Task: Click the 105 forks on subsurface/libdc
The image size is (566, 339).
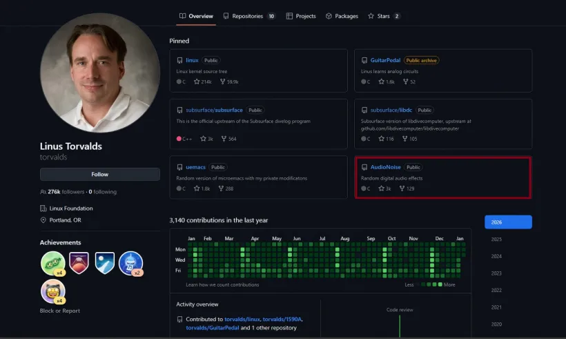Action: click(410, 139)
